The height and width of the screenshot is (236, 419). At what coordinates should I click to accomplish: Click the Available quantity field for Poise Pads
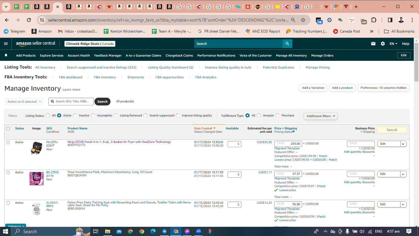coord(234,175)
